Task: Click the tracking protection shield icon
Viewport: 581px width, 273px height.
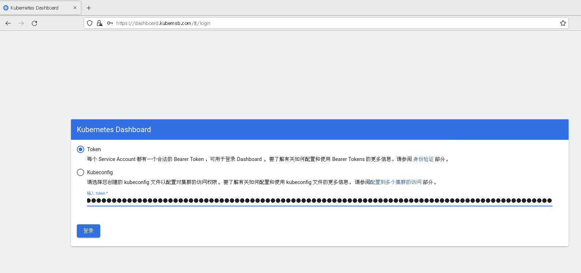Action: pyautogui.click(x=90, y=23)
